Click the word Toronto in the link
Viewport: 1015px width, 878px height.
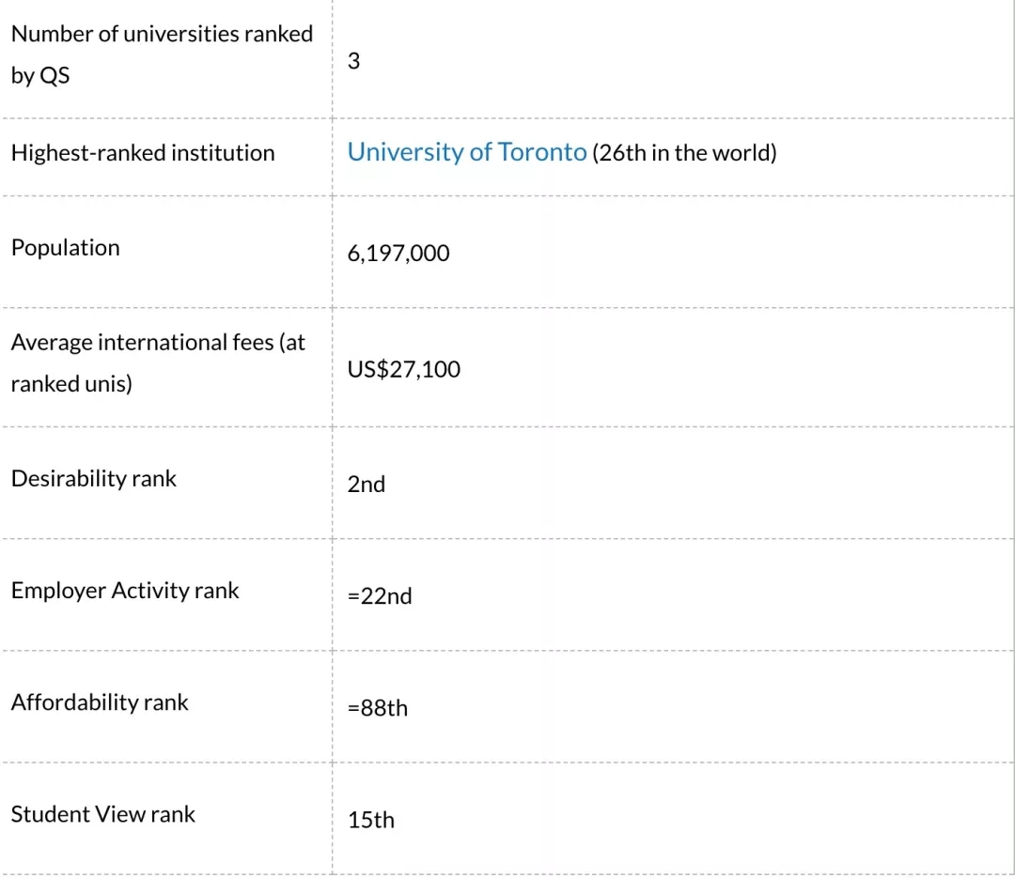tap(542, 152)
